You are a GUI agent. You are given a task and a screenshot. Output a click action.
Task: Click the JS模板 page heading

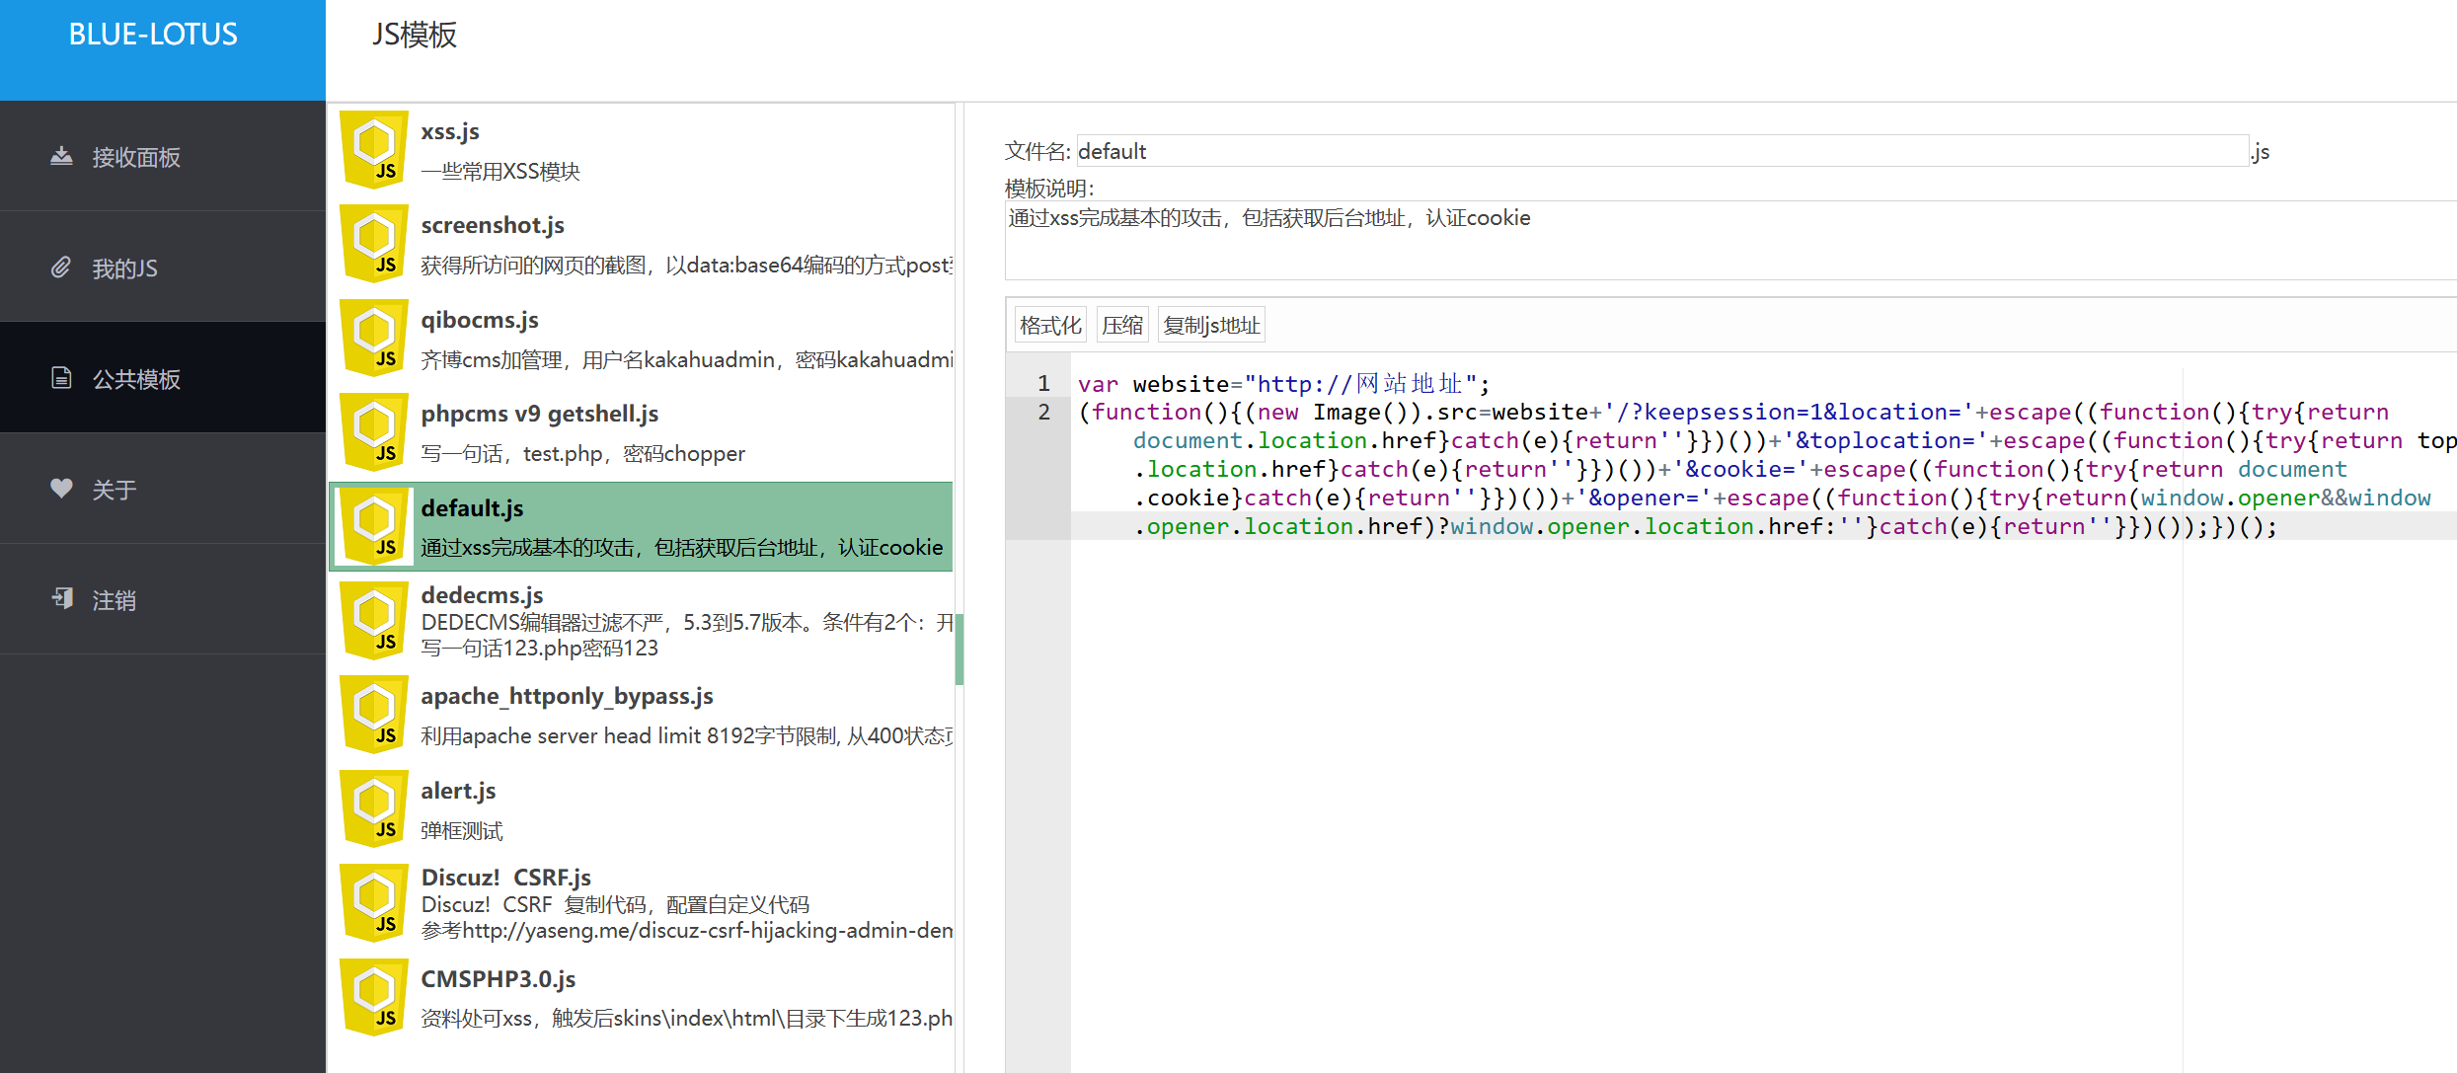point(415,36)
